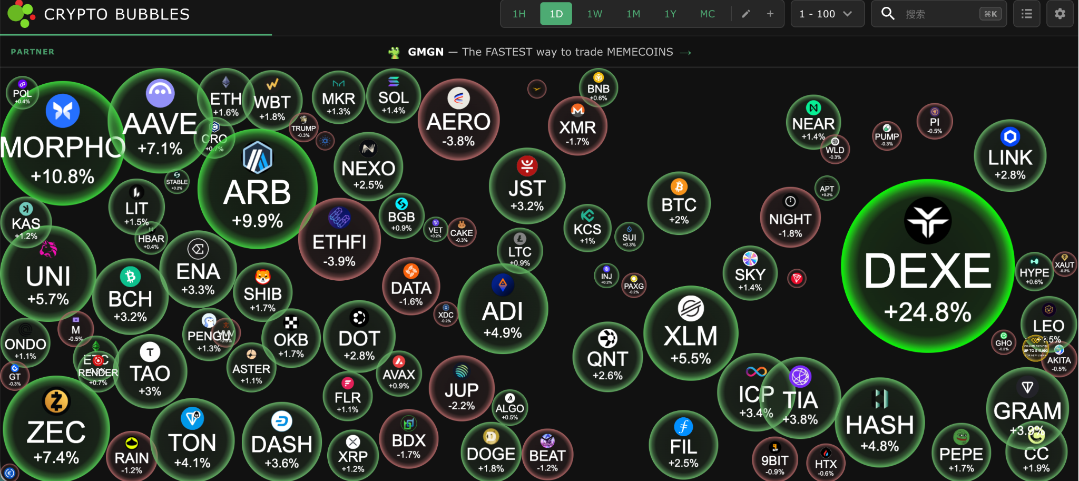Image resolution: width=1079 pixels, height=481 pixels.
Task: Select the FIL bubble
Action: coord(683,445)
